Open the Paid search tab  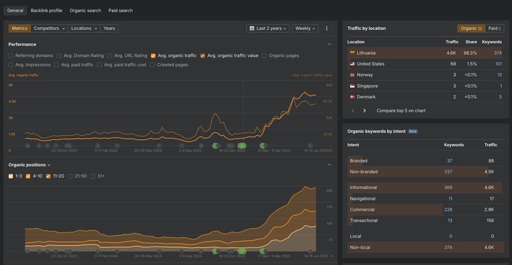[120, 10]
